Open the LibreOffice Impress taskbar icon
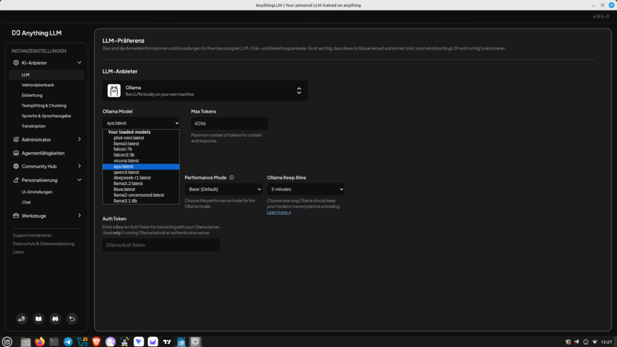 [x=181, y=342]
